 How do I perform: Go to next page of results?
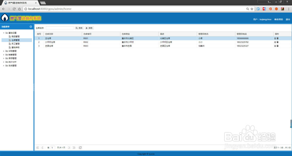69,148
